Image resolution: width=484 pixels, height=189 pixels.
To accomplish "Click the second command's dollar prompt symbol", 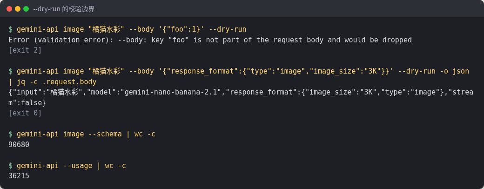I will click(x=11, y=71).
